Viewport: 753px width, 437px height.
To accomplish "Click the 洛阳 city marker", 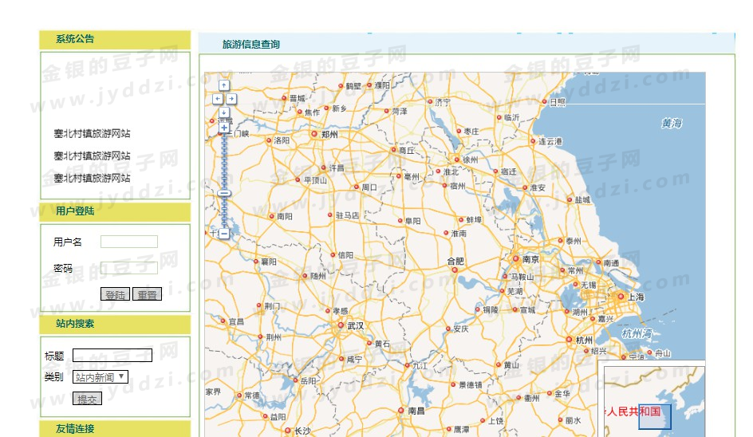I will coord(269,140).
